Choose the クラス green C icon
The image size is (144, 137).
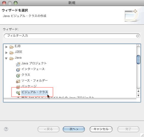pyautogui.click(x=18, y=76)
